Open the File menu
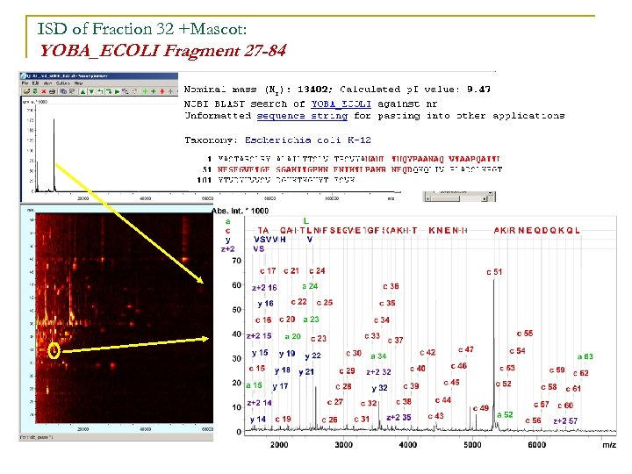 click(x=25, y=83)
